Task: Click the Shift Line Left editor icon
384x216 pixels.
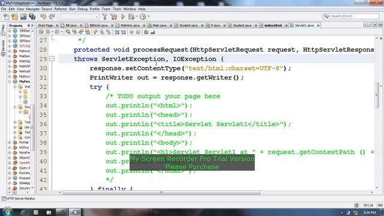Action: tap(117, 32)
